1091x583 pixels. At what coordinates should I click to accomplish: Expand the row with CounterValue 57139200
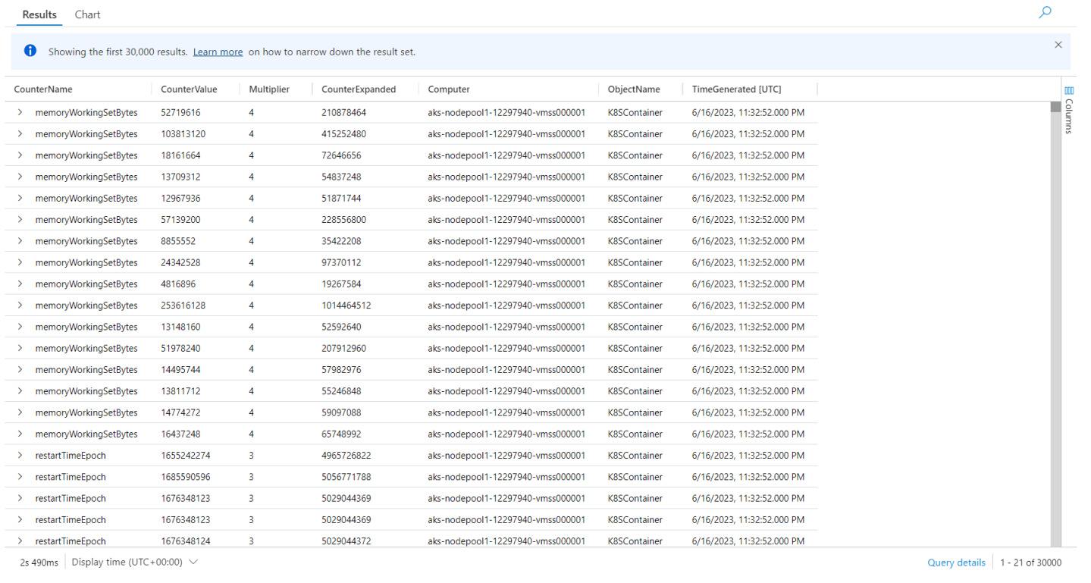(x=20, y=220)
